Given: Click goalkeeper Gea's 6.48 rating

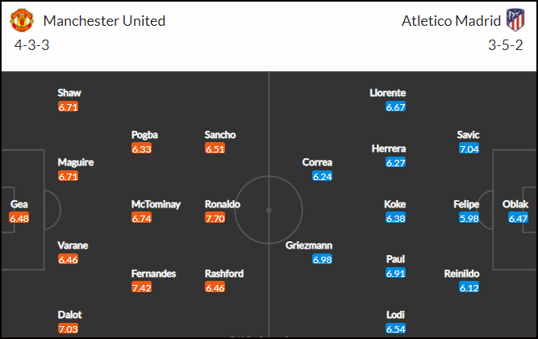Looking at the screenshot, I should (19, 218).
